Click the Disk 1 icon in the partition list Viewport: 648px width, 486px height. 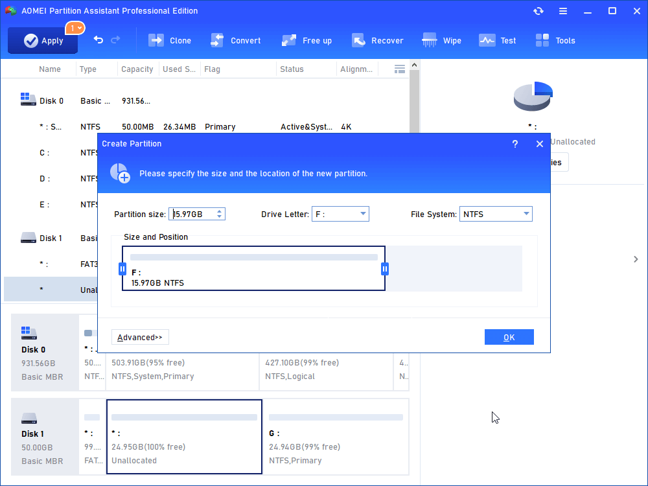point(28,238)
